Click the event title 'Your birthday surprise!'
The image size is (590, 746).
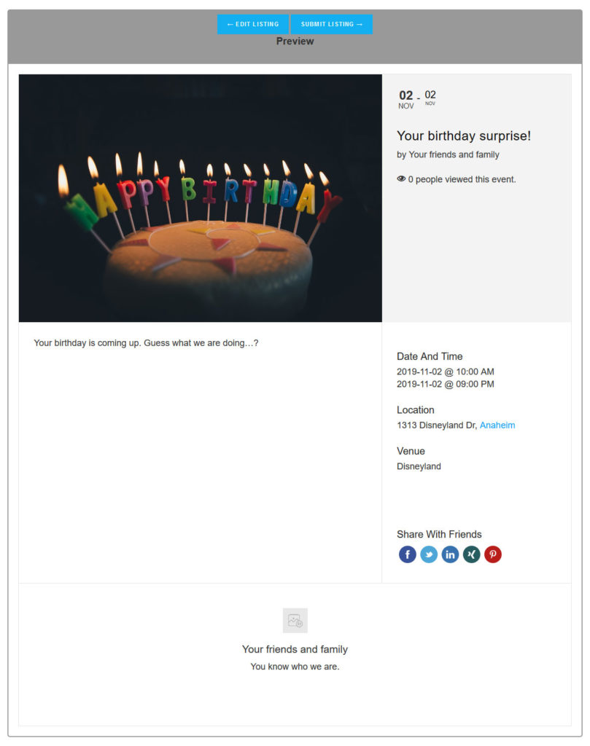click(x=464, y=136)
